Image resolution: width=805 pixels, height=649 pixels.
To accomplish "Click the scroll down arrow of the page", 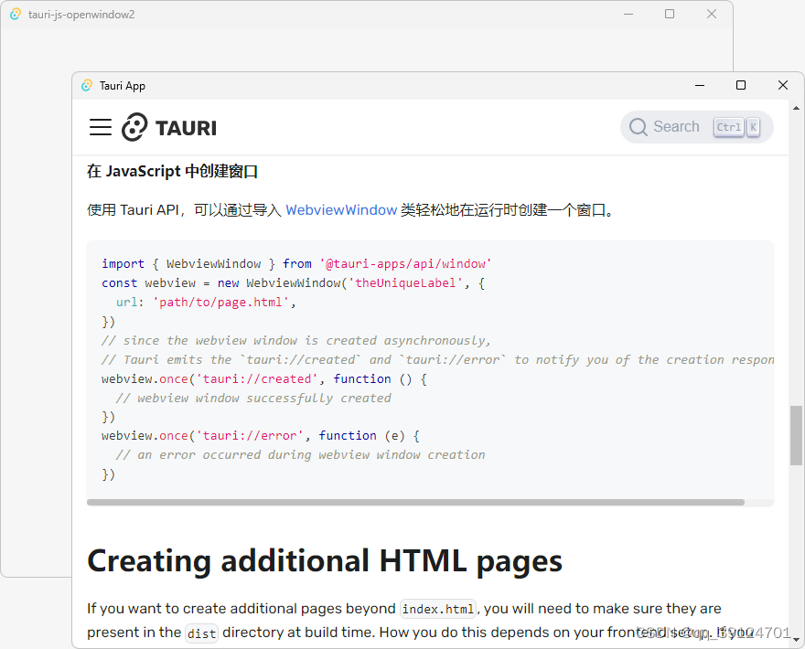I will pos(796,639).
